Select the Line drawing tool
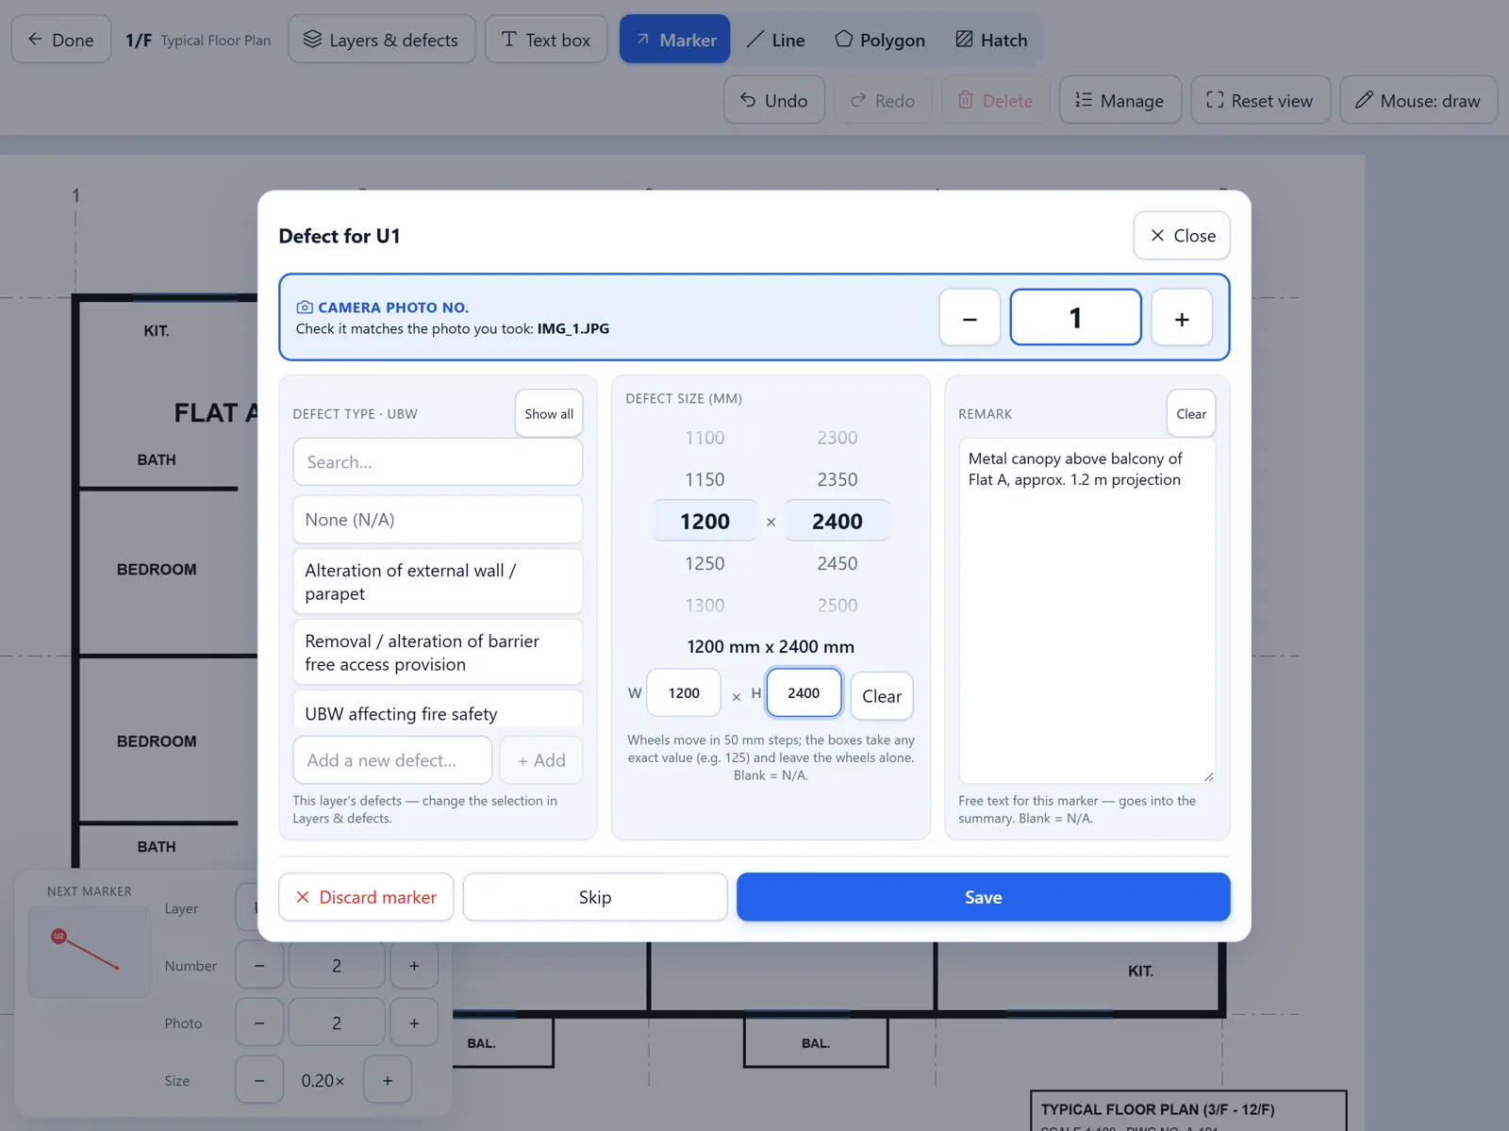This screenshot has height=1131, width=1509. coord(775,40)
